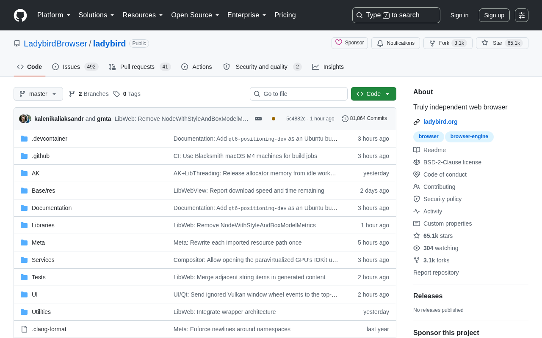Screen dimensions: 542x338
Task: View the Insights tab
Action: [x=328, y=67]
